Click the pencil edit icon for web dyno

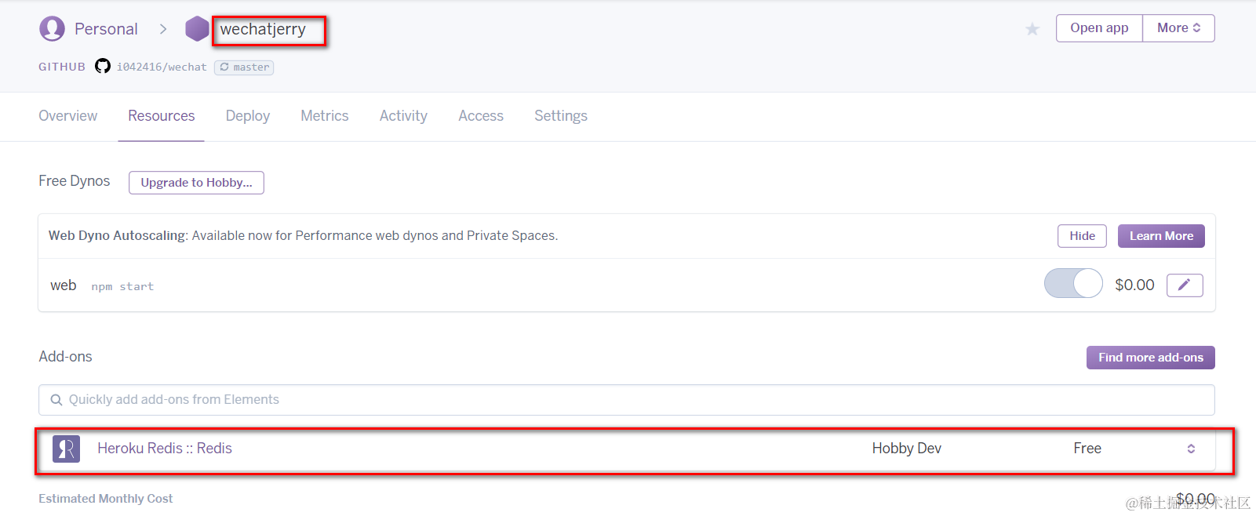click(1185, 285)
